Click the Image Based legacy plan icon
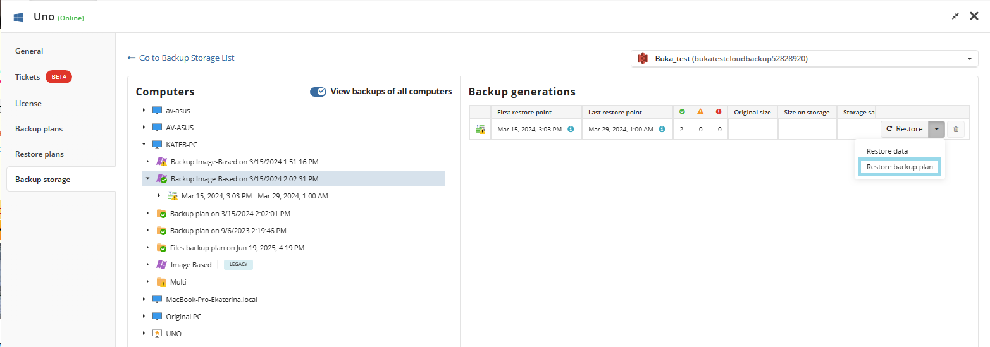This screenshot has width=990, height=347. (161, 265)
